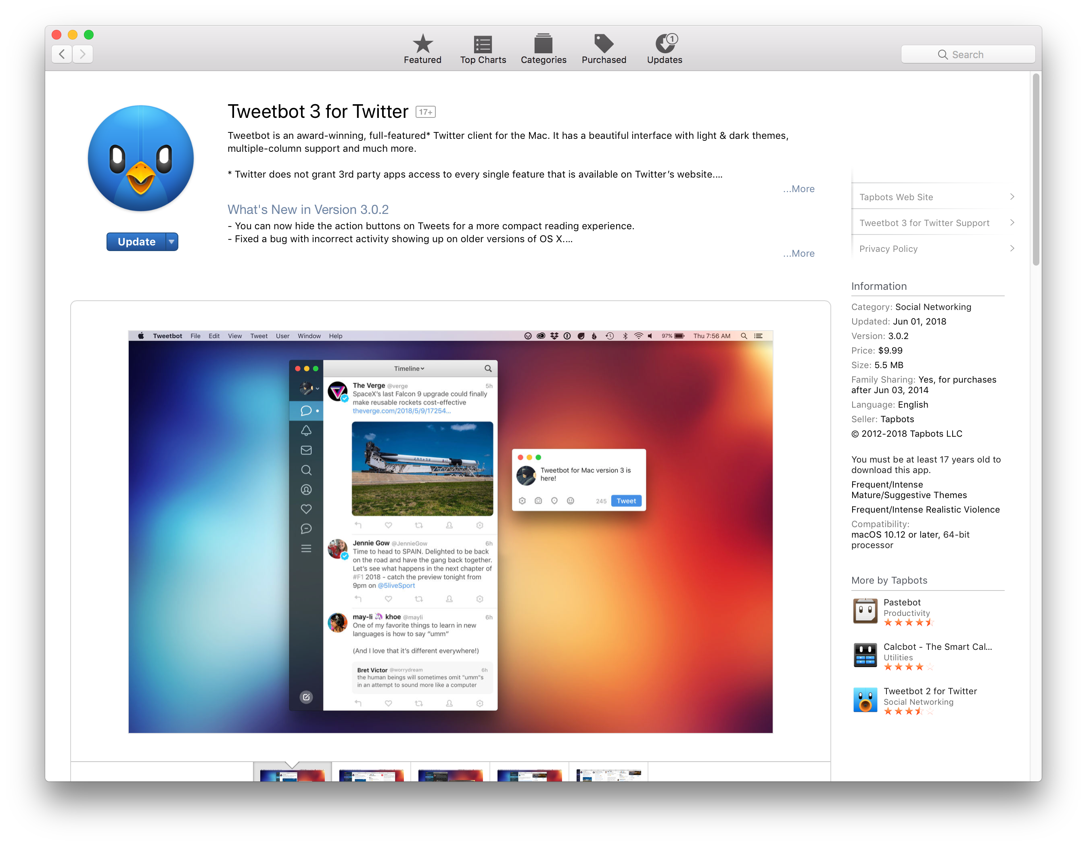Click the Search field

tap(968, 54)
